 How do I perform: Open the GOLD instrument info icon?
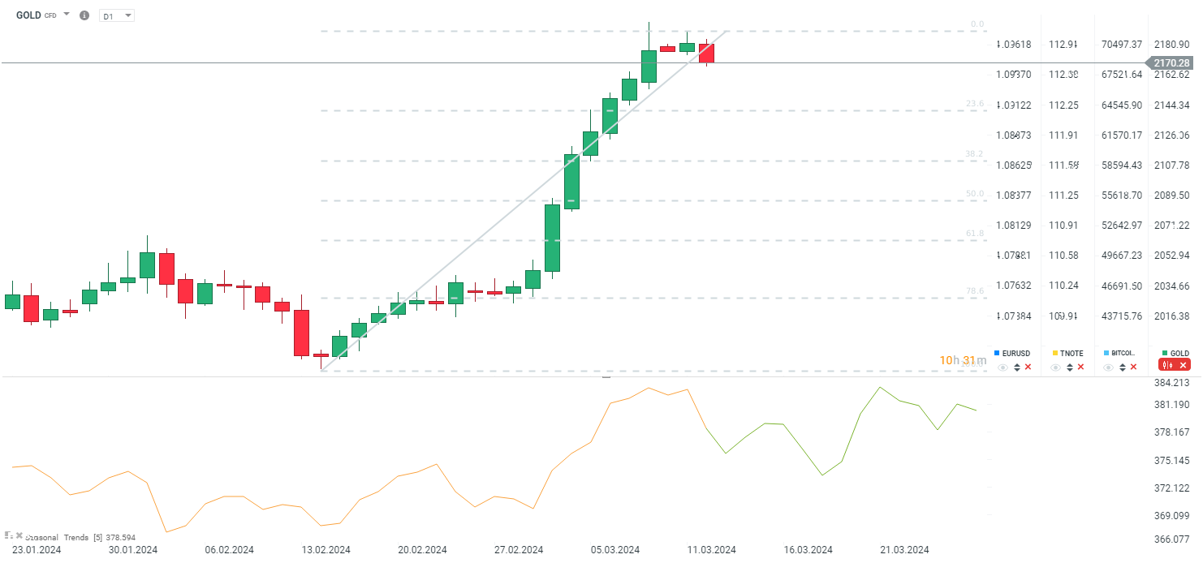tap(84, 15)
